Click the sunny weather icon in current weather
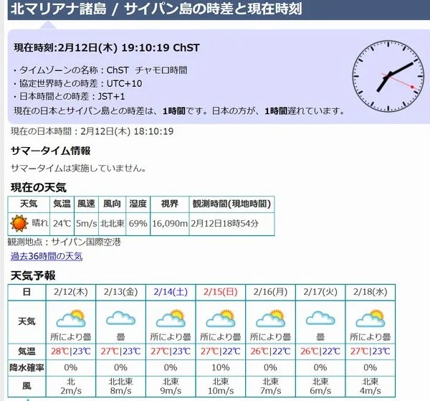Image resolution: width=430 pixels, height=401 pixels. click(x=19, y=223)
